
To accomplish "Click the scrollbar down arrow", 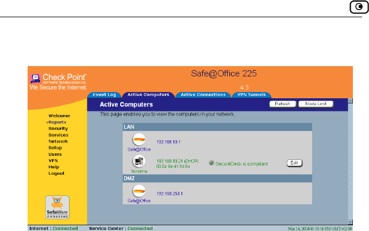I will click(350, 222).
